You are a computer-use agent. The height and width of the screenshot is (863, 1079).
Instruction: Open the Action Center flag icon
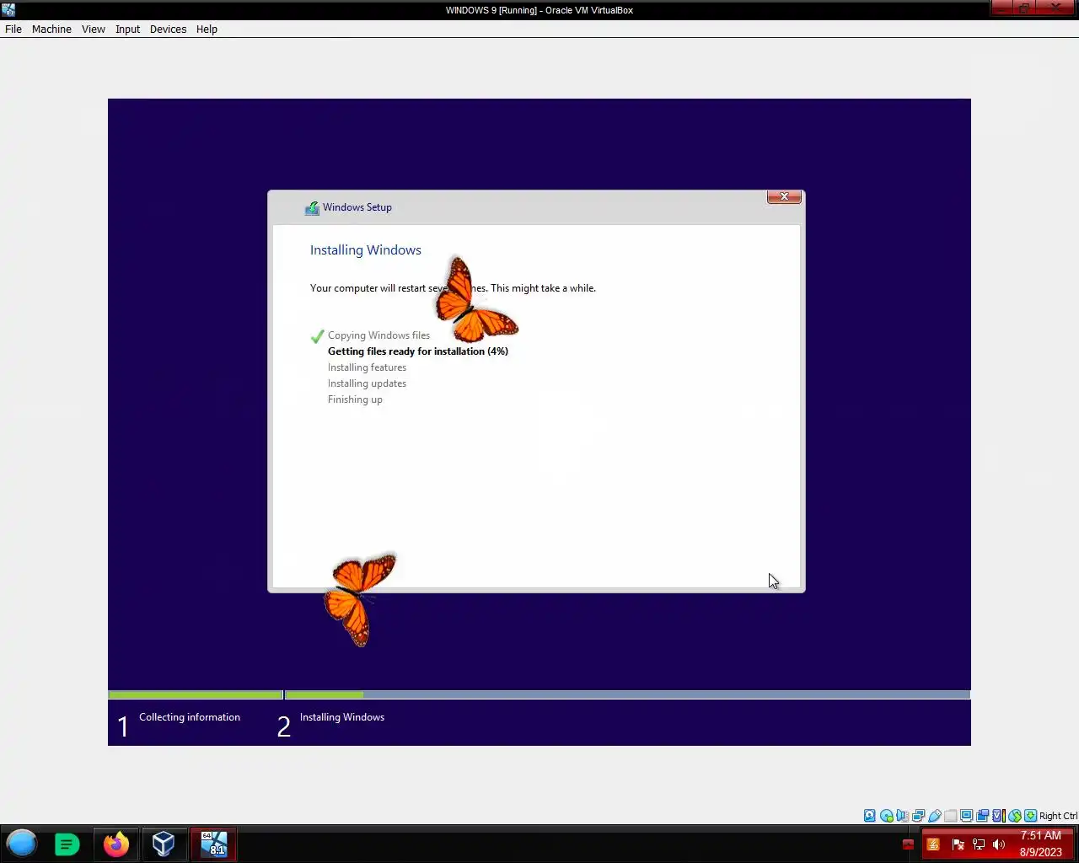coord(958,844)
